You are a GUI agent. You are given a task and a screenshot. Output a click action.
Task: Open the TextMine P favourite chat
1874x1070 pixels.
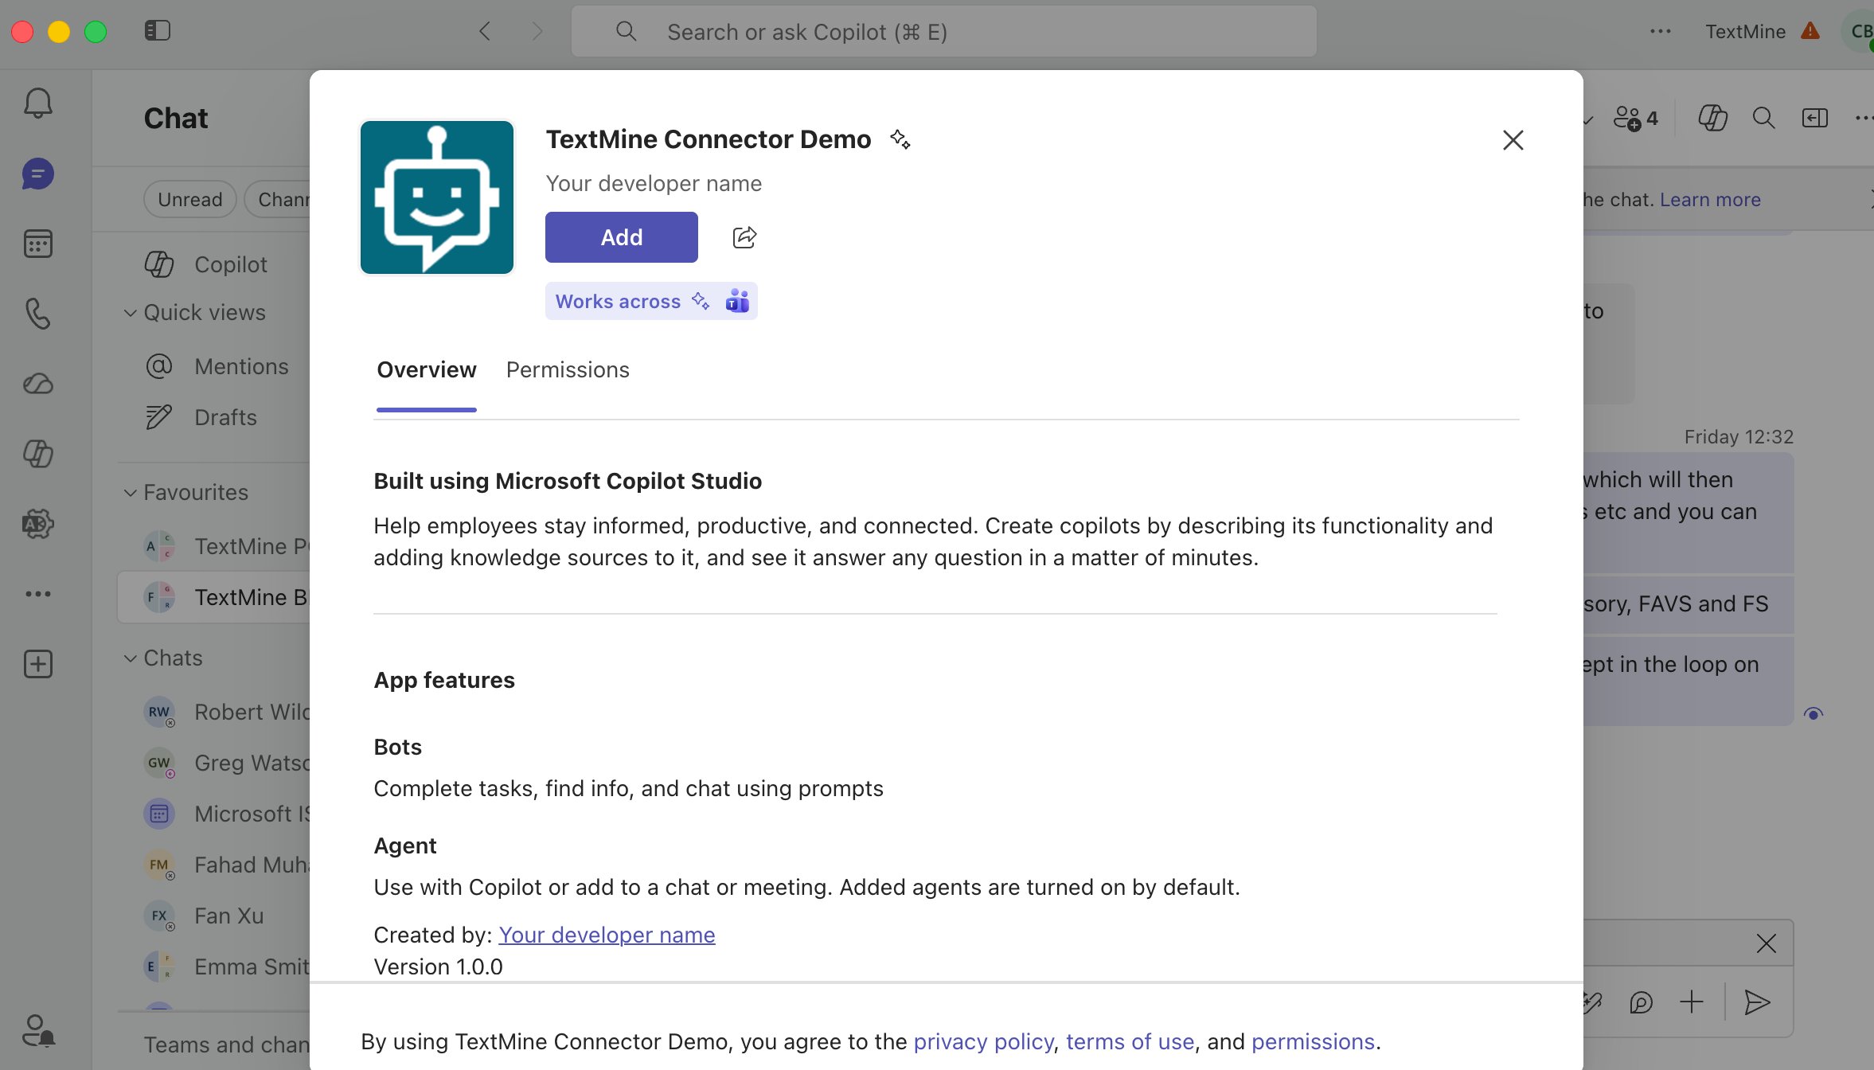pos(215,546)
